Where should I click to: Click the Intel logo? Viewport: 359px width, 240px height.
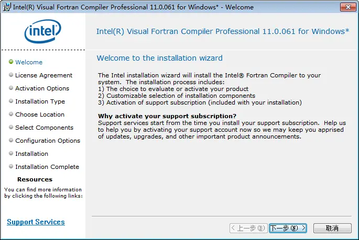point(43,31)
